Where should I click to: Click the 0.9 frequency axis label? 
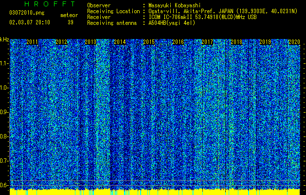(4, 112)
